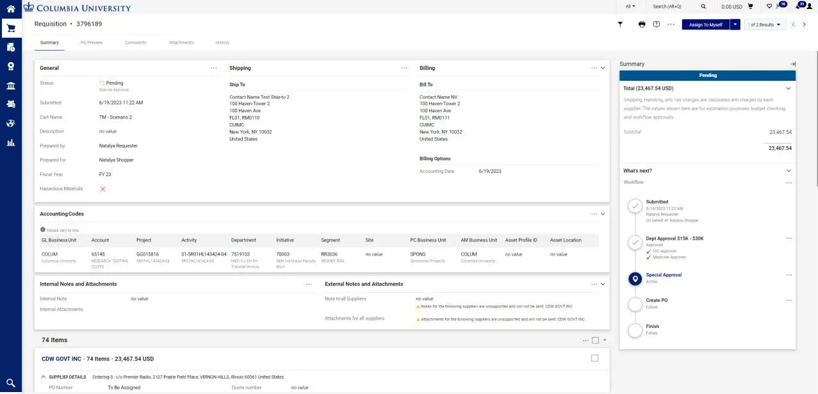Viewport: 818px width, 394px height.
Task: Collapse the What's next? chevron
Action: click(x=789, y=171)
